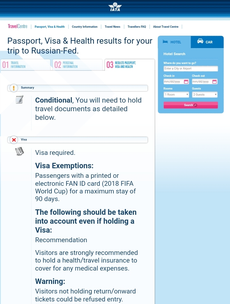Screen dimensions: 230x304
Task: Click the IATA logo at top
Action: (x=115, y=7)
